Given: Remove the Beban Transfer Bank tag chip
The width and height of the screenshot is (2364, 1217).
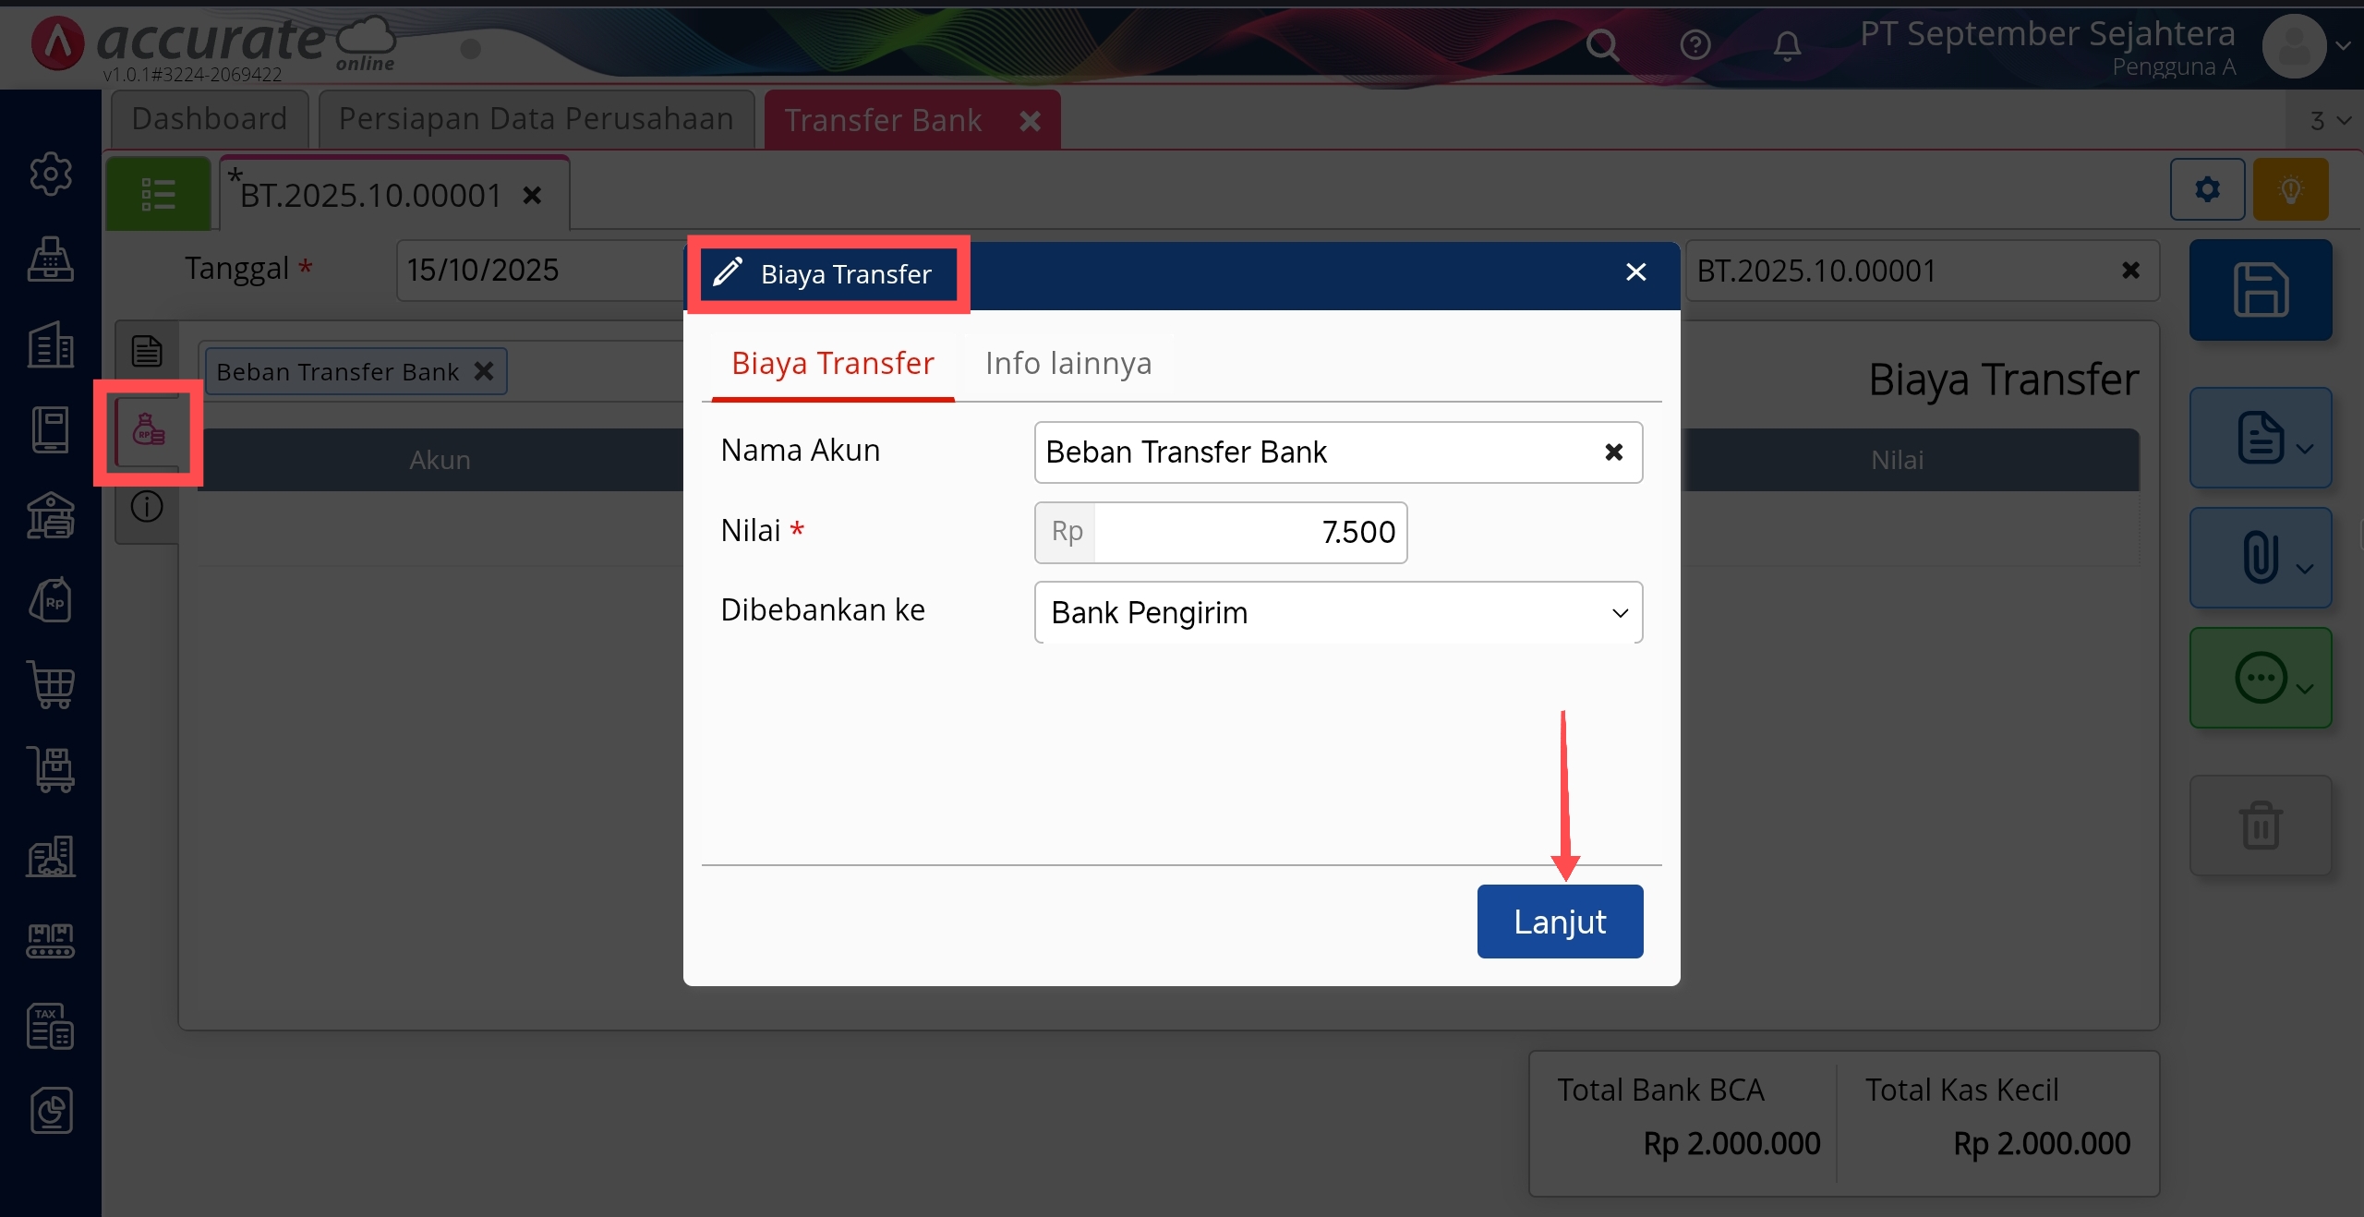Looking at the screenshot, I should (484, 371).
